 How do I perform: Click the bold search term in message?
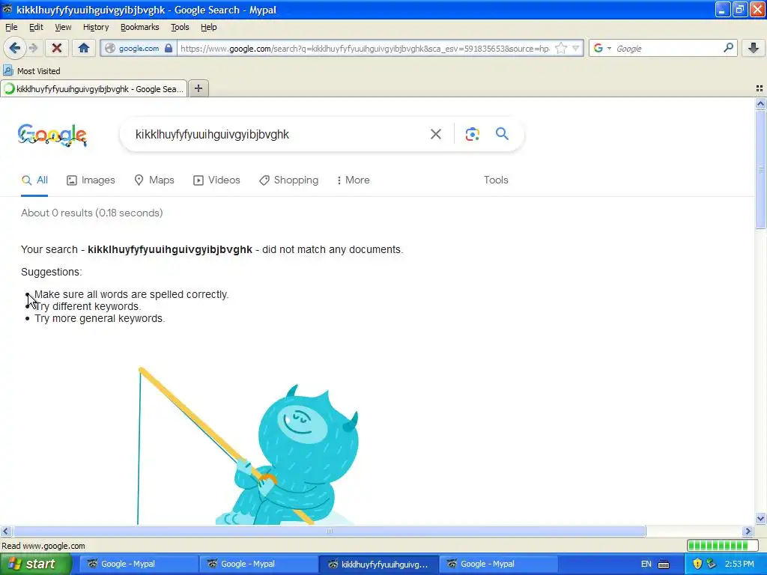tap(170, 249)
